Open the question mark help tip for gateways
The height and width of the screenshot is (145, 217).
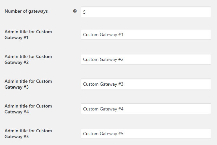pyautogui.click(x=75, y=11)
